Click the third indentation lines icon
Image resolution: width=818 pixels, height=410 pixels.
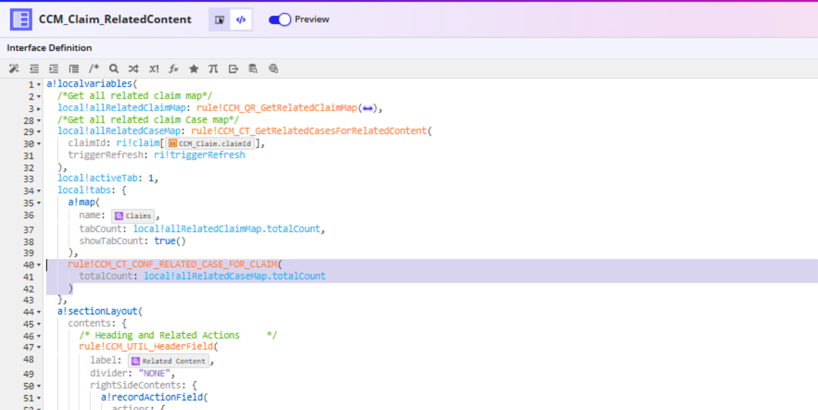coord(74,69)
